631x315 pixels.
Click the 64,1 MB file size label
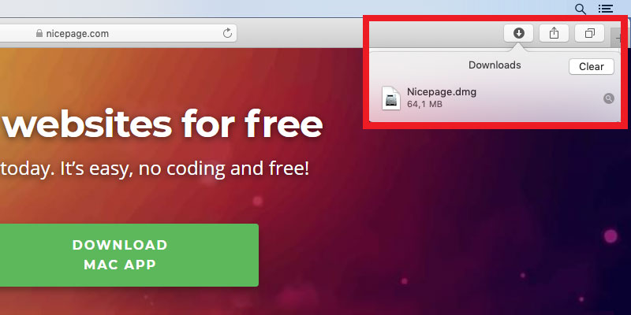(424, 105)
